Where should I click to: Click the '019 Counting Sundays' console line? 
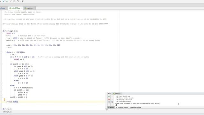point(123,102)
